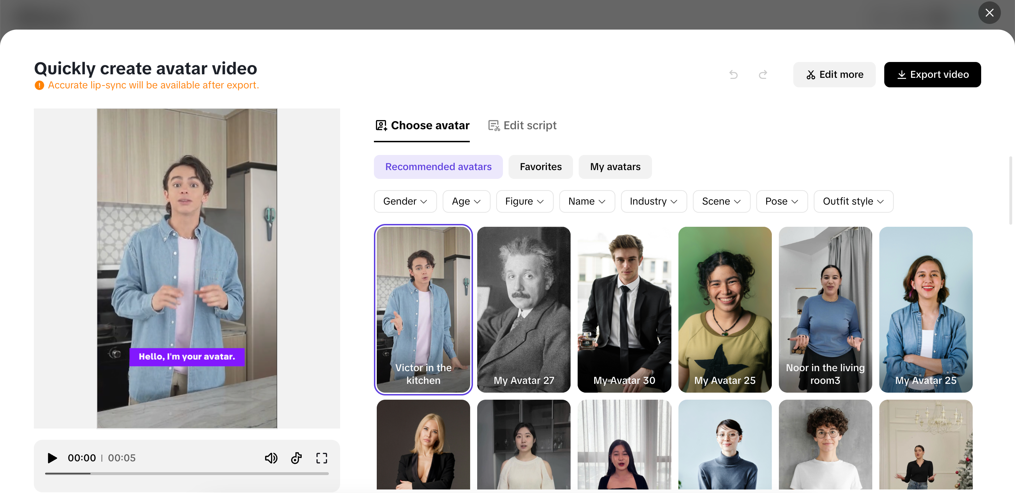
Task: Select Recommended avatars filter
Action: tap(438, 167)
